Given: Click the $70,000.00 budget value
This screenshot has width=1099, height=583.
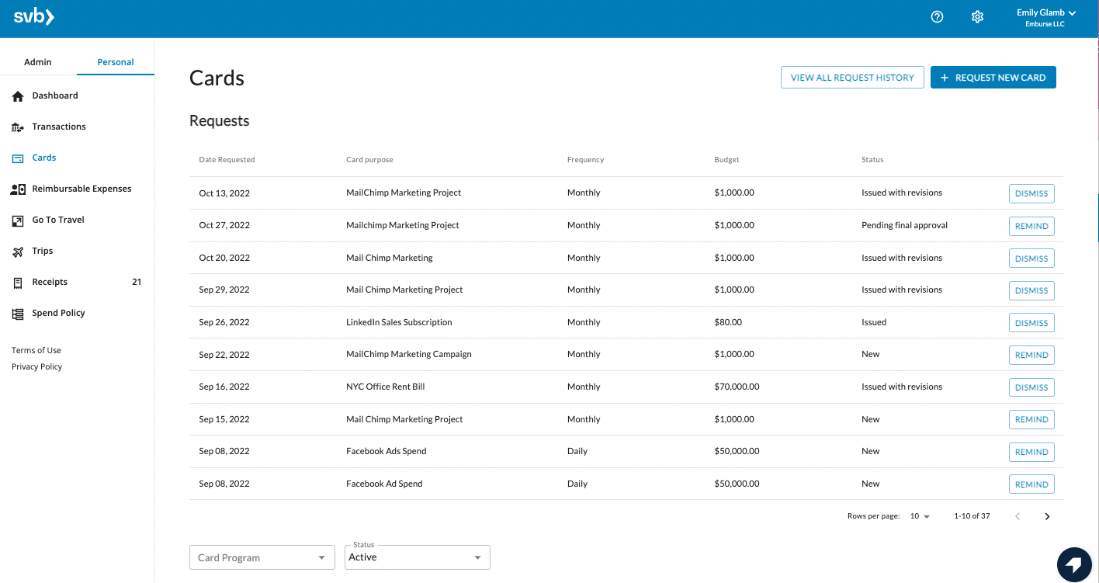Looking at the screenshot, I should [x=737, y=387].
